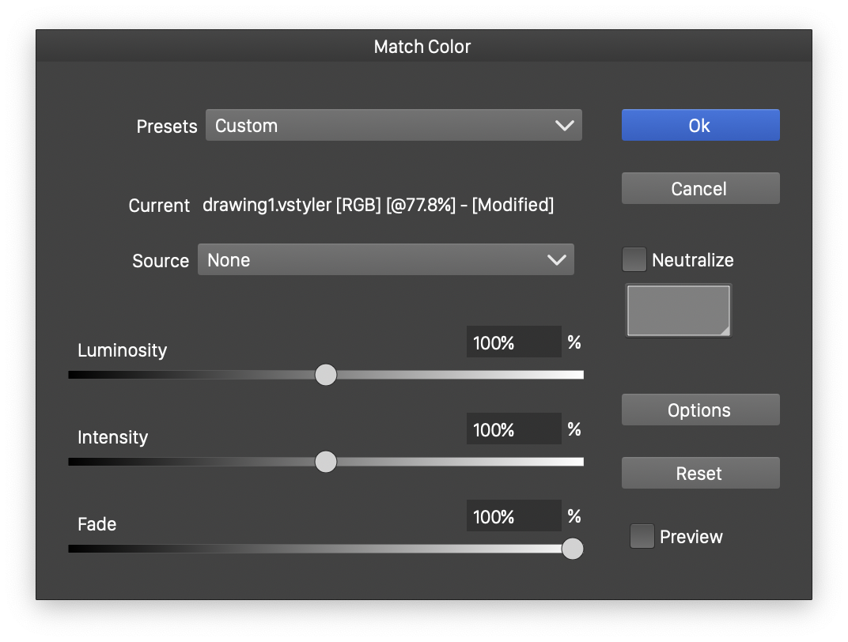Focus the Intensity percentage input field
This screenshot has height=642, width=848.
(513, 429)
